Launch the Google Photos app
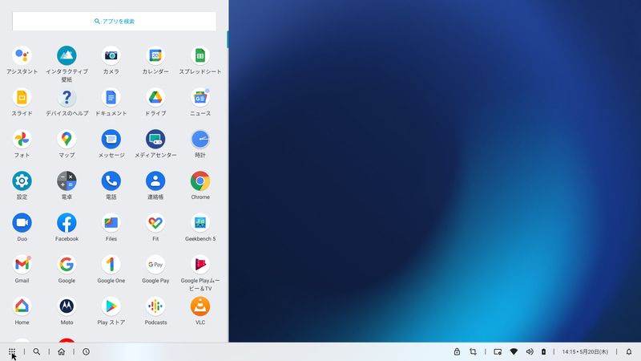 (x=22, y=139)
